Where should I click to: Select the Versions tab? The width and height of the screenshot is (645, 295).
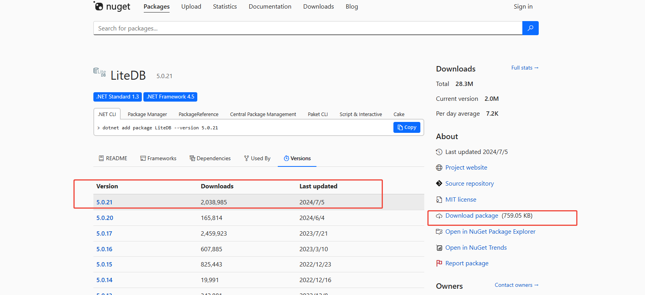(x=297, y=158)
